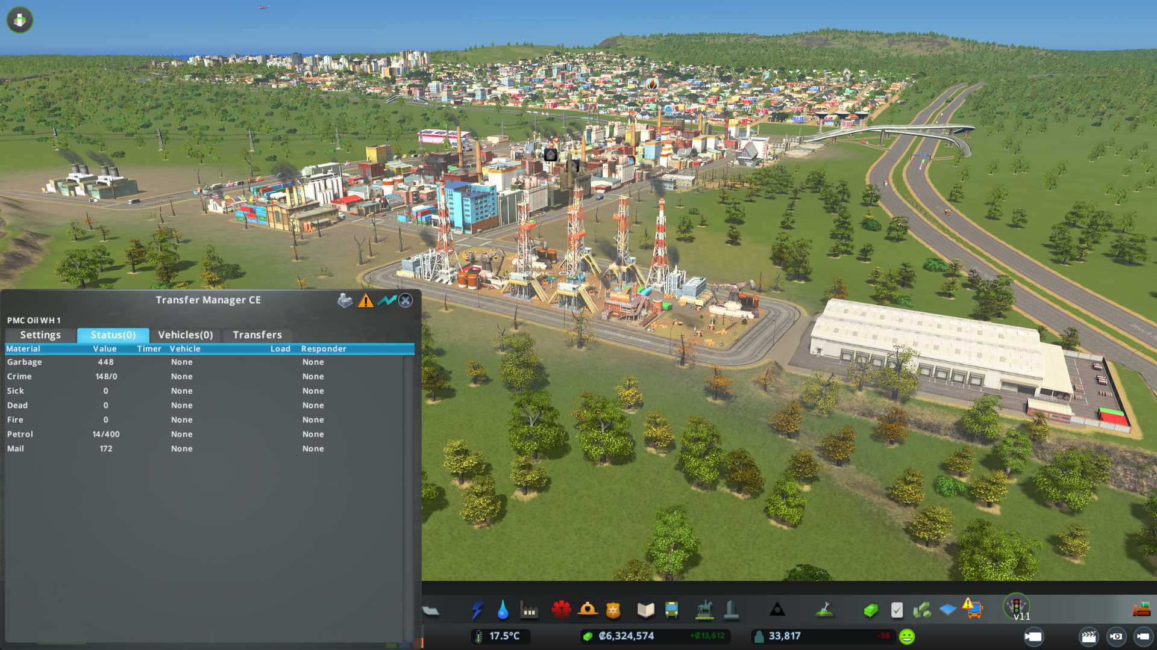This screenshot has width=1157, height=650.
Task: Open the Public Transport menu
Action: pyautogui.click(x=672, y=610)
